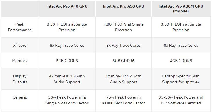Click the Laptop Specific display outputs cell
Image resolution: width=212 pixels, height=112 pixels.
point(181,79)
